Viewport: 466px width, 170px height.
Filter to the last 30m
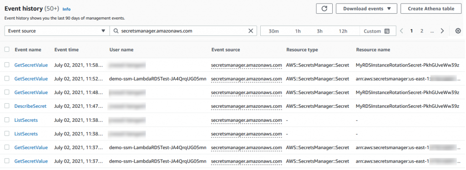[274, 31]
